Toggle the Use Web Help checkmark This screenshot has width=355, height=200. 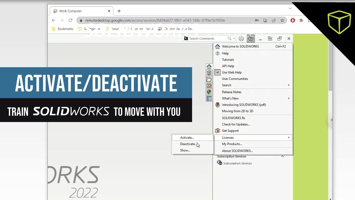(218, 72)
